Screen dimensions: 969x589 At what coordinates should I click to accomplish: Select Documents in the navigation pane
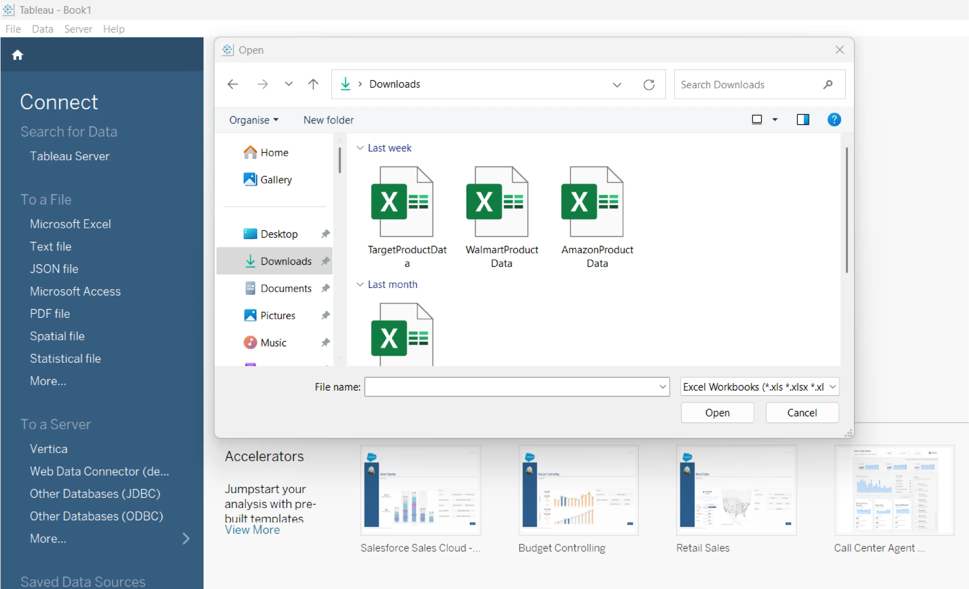278,288
